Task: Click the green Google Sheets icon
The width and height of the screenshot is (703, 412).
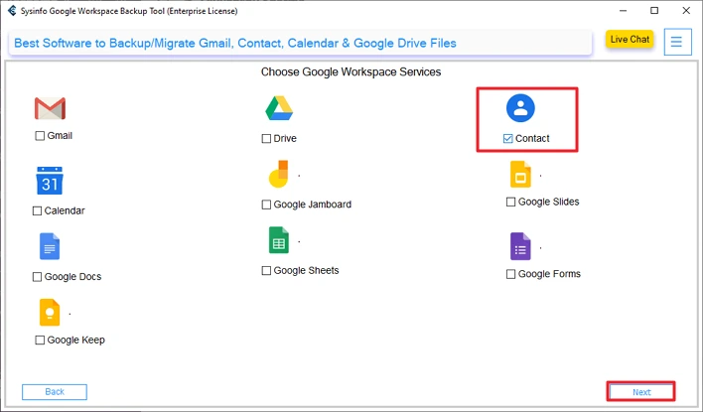Action: [278, 240]
